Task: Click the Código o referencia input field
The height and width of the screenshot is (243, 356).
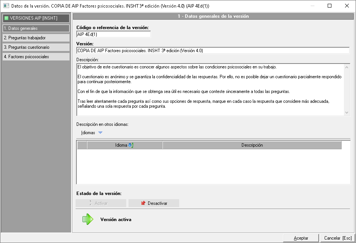Action: point(113,34)
